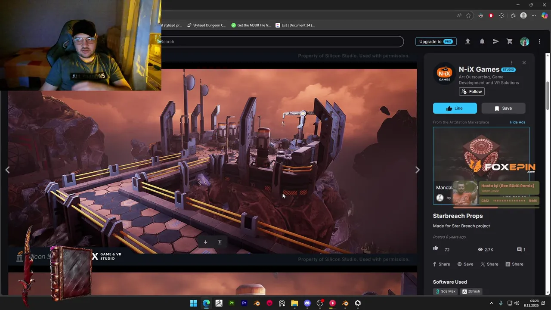The height and width of the screenshot is (310, 551).
Task: Share the artwork on Facebook
Action: click(x=441, y=264)
